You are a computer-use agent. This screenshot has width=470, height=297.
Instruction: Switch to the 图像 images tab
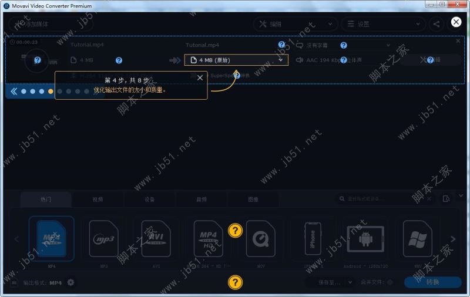pyautogui.click(x=253, y=200)
